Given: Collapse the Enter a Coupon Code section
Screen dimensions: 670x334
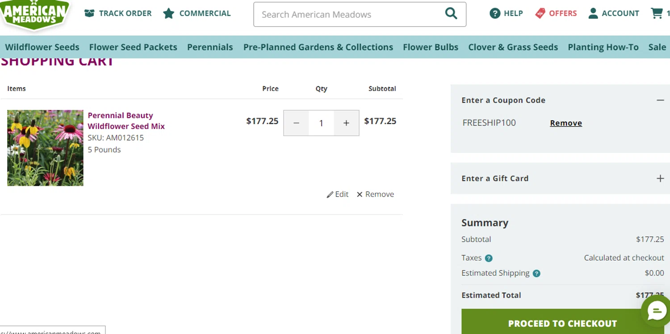Looking at the screenshot, I should [x=660, y=100].
